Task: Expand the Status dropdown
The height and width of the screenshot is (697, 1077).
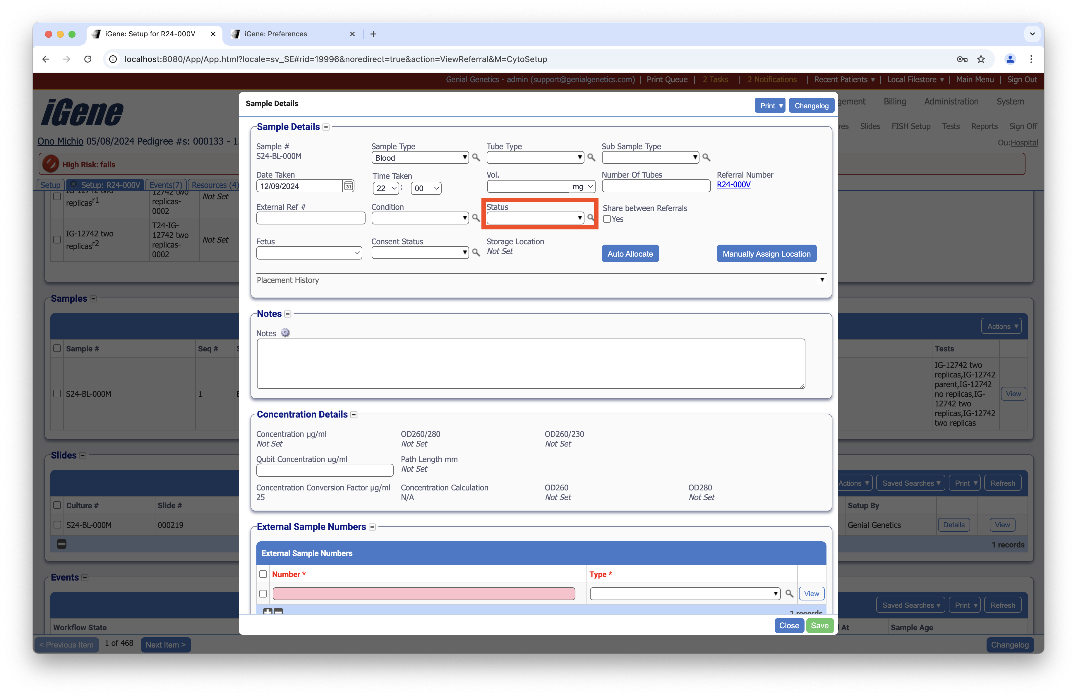Action: pos(581,218)
